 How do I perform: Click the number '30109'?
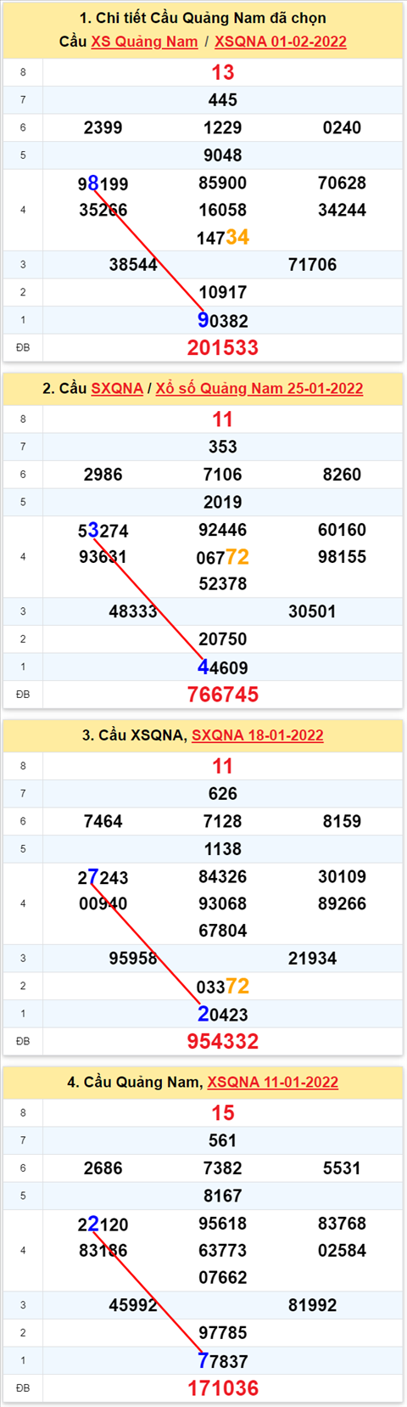(x=343, y=876)
